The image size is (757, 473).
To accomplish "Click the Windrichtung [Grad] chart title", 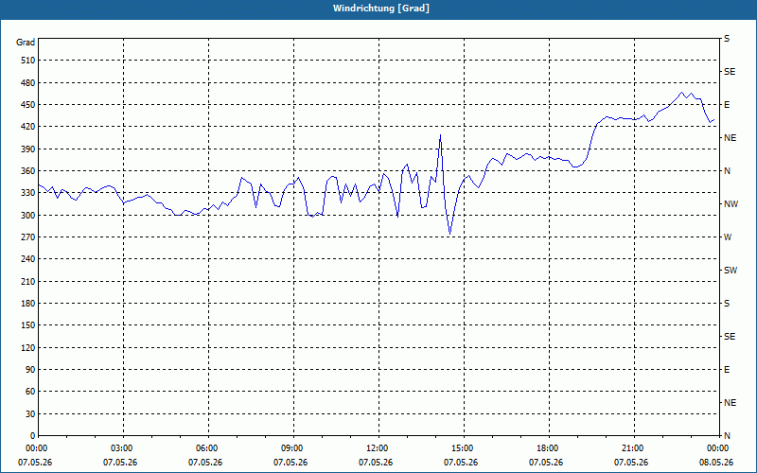I will coord(381,9).
